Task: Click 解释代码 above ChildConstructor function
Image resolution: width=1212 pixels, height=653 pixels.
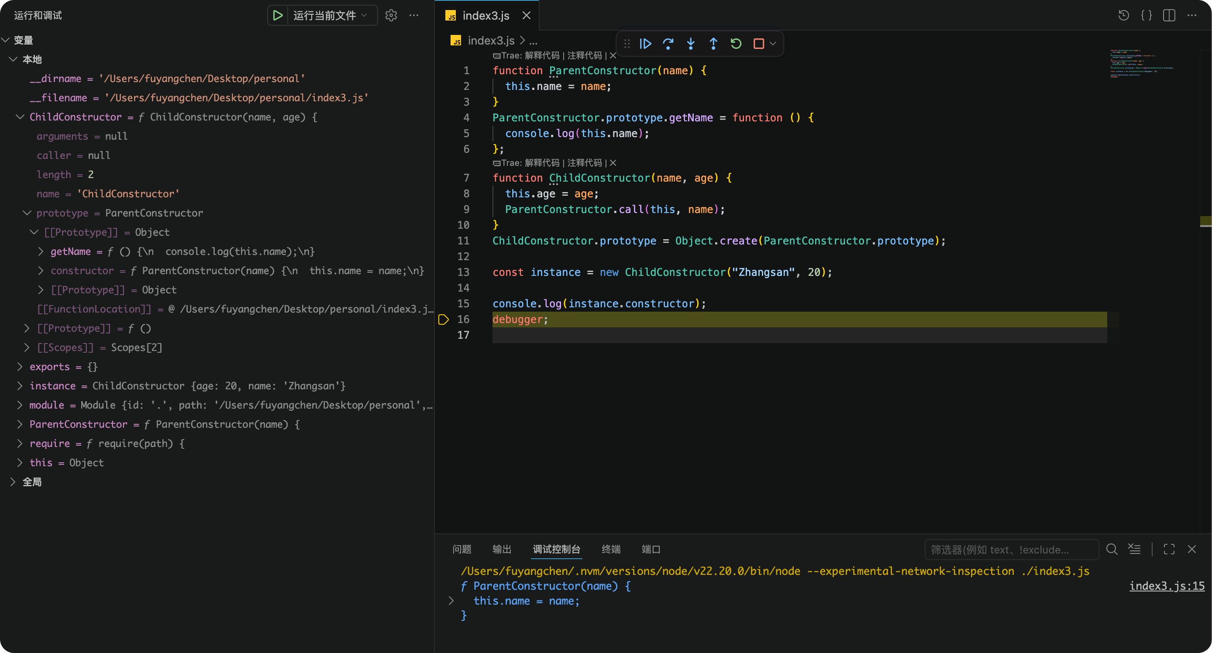Action: [x=542, y=163]
